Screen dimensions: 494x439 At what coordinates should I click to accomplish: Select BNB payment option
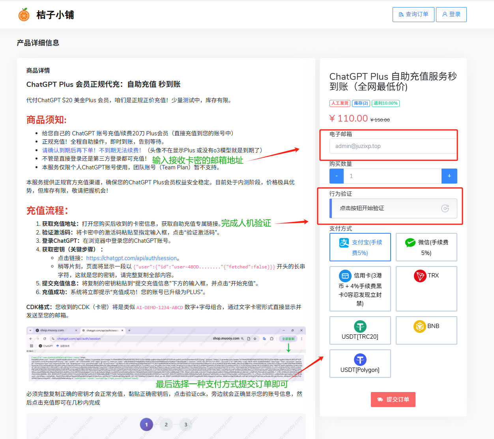coord(427,330)
